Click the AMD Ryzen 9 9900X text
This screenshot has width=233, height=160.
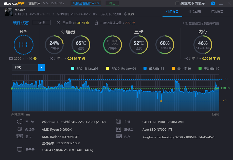coord(57,130)
